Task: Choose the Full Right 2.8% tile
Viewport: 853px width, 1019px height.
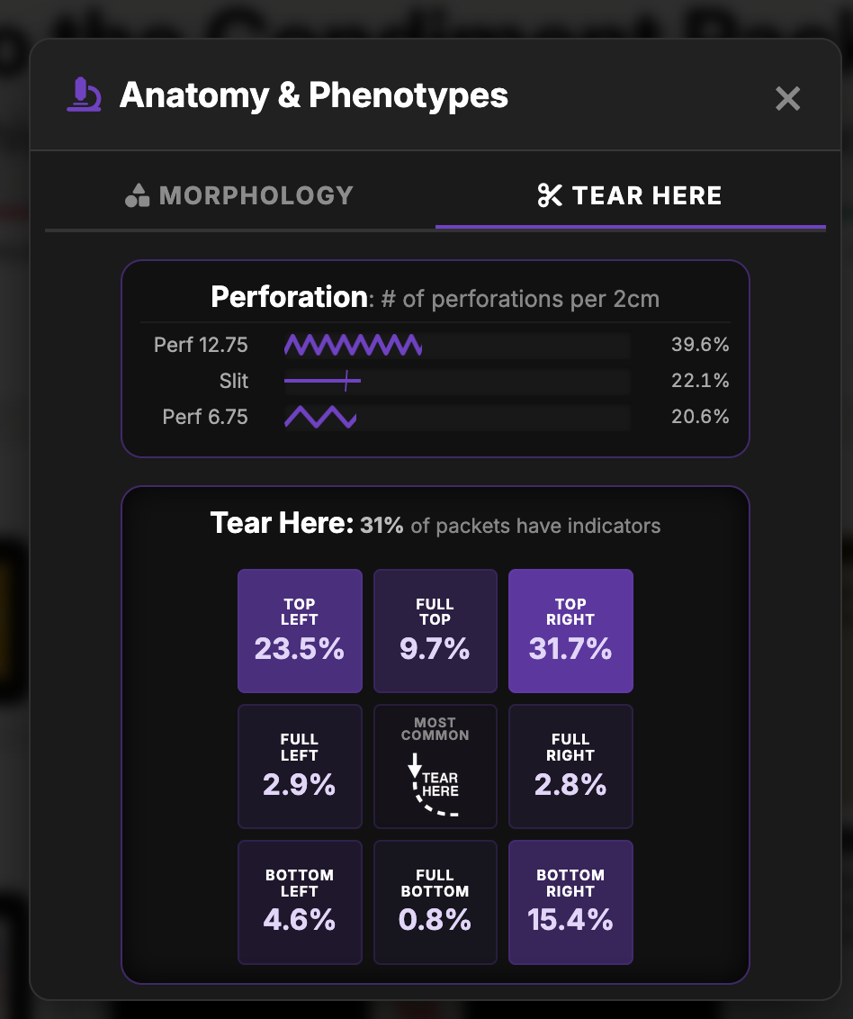Action: pyautogui.click(x=570, y=766)
